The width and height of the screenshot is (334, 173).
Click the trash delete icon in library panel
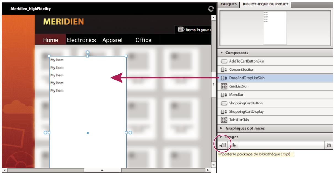(329, 145)
